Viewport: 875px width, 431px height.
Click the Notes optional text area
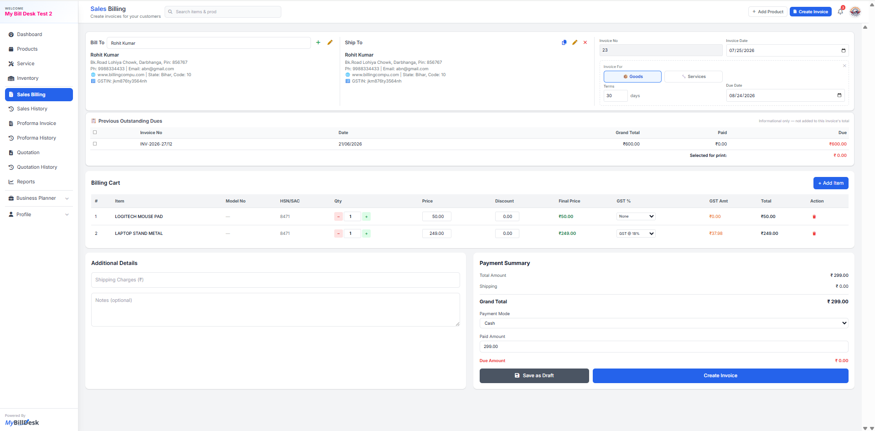(x=275, y=310)
